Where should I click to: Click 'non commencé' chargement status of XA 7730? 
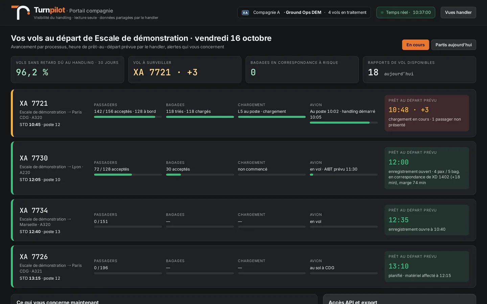253,169
